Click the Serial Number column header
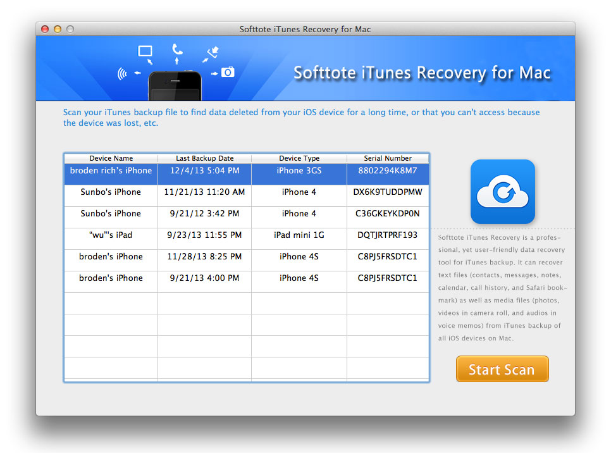This screenshot has height=453, width=611. [388, 158]
